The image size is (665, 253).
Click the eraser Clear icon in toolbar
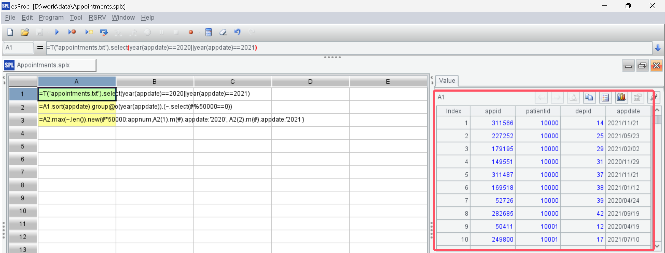[x=223, y=32]
